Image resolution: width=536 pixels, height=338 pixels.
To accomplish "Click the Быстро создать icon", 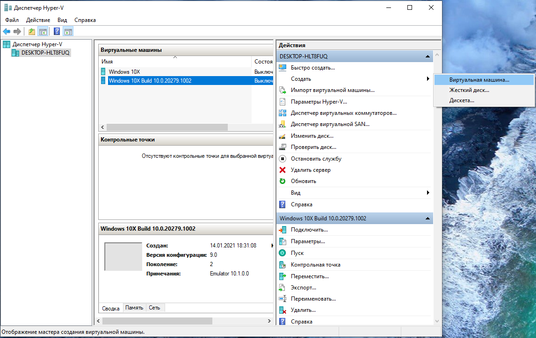I will 282,68.
